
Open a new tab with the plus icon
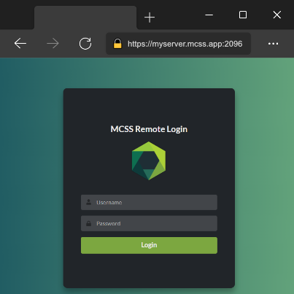pos(150,18)
